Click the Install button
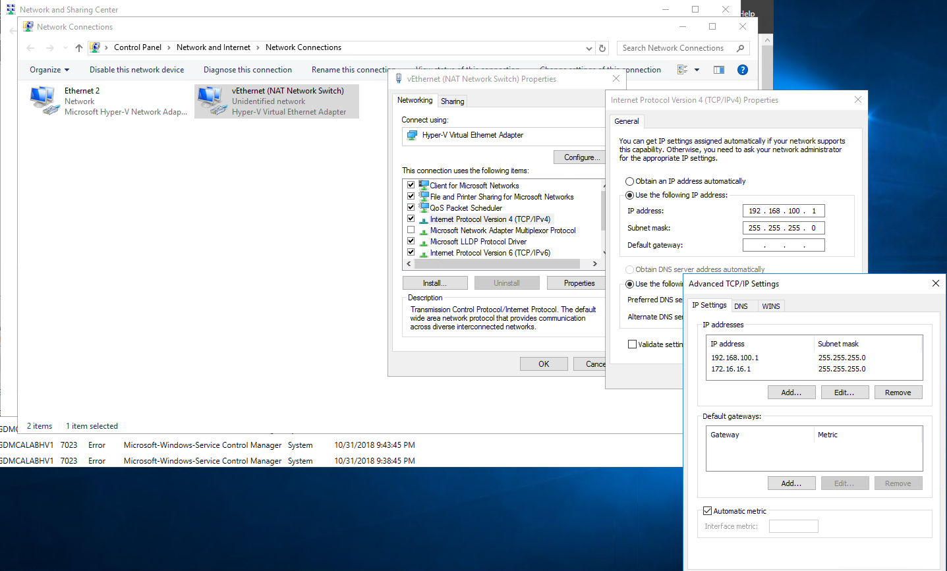 pyautogui.click(x=435, y=283)
